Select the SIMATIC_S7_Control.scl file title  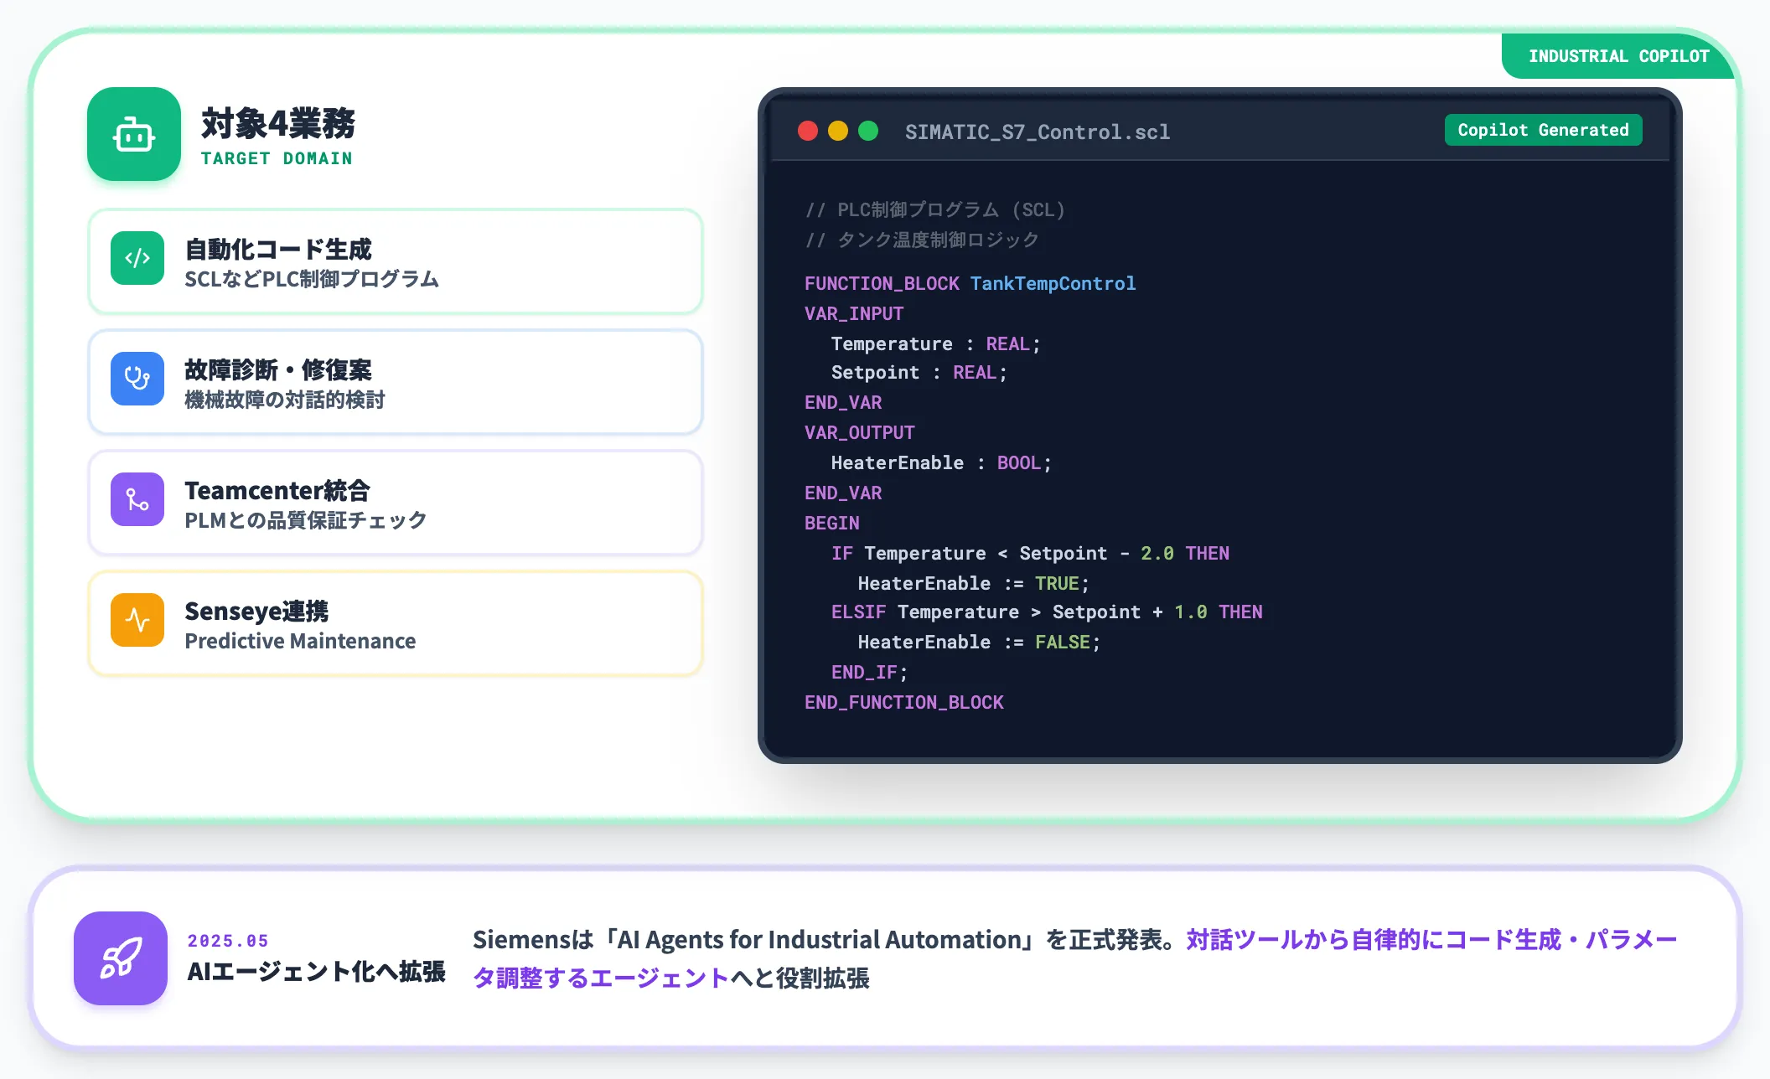click(x=1038, y=132)
